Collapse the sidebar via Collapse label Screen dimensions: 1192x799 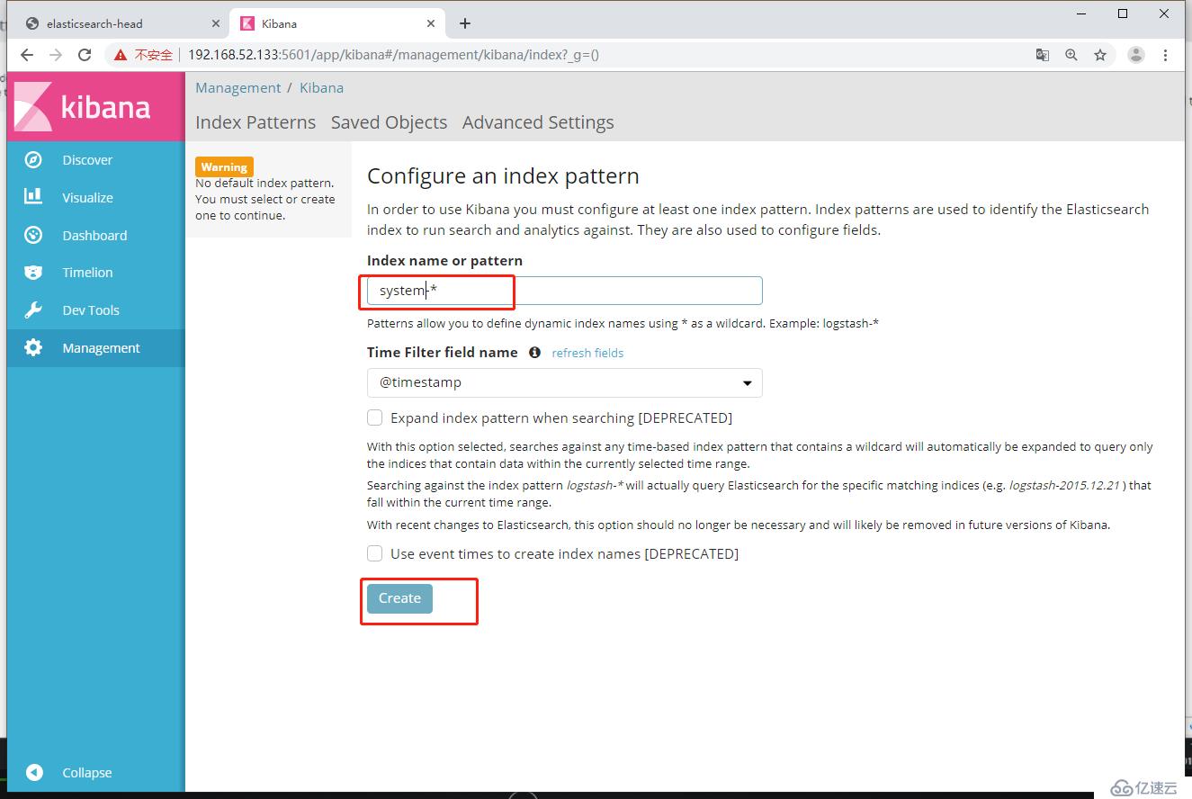(87, 773)
